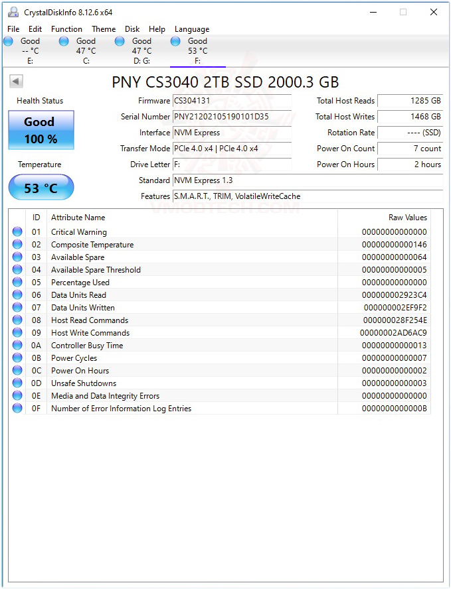Click the drive title PNY CS3040 2TB SSD

coord(225,82)
